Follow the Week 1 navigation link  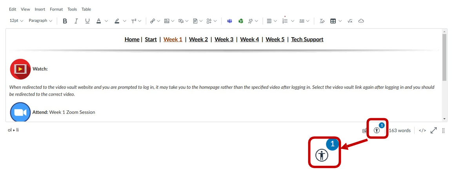173,40
